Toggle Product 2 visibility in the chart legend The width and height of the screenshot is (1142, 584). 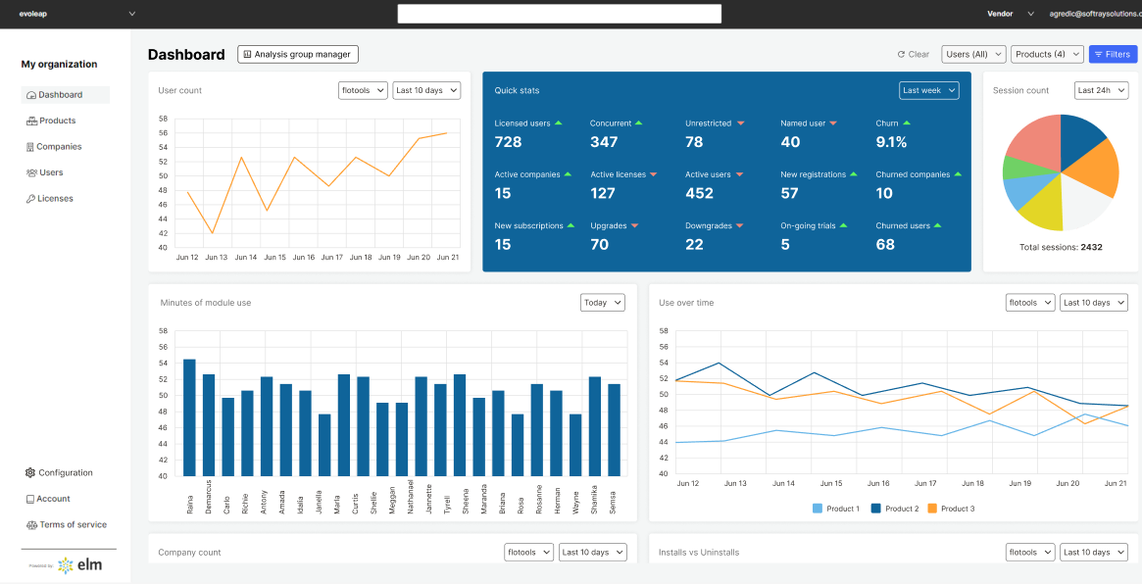tap(895, 508)
